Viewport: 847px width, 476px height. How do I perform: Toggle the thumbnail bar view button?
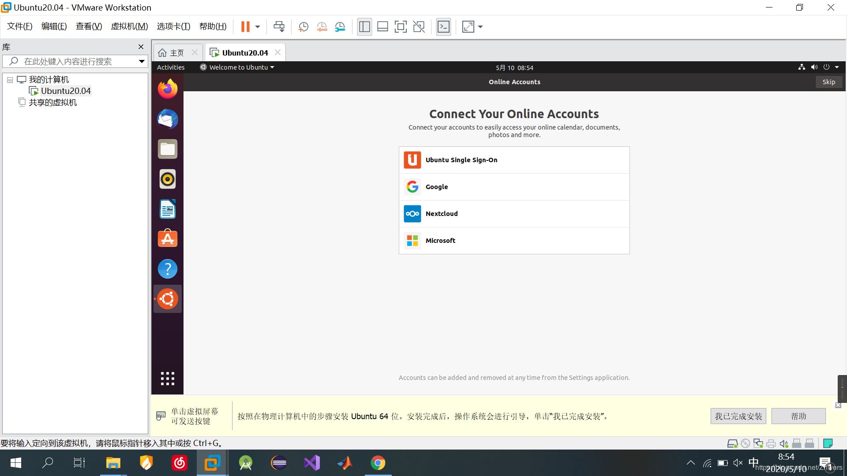point(382,27)
